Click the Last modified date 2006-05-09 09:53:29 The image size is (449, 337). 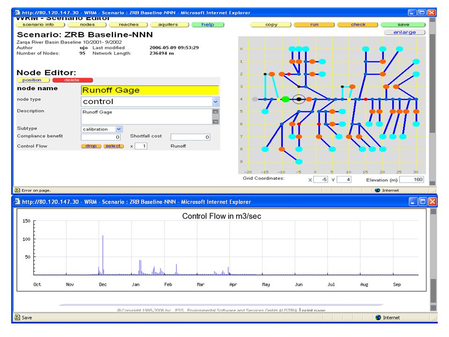(174, 48)
